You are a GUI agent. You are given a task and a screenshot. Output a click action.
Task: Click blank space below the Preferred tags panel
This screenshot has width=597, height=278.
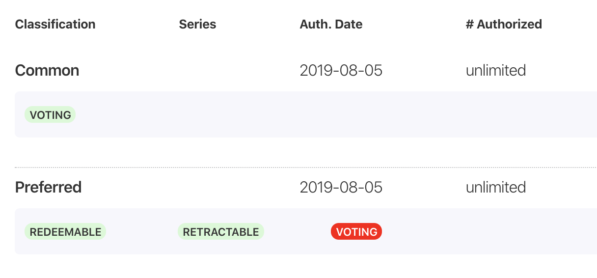click(x=306, y=267)
